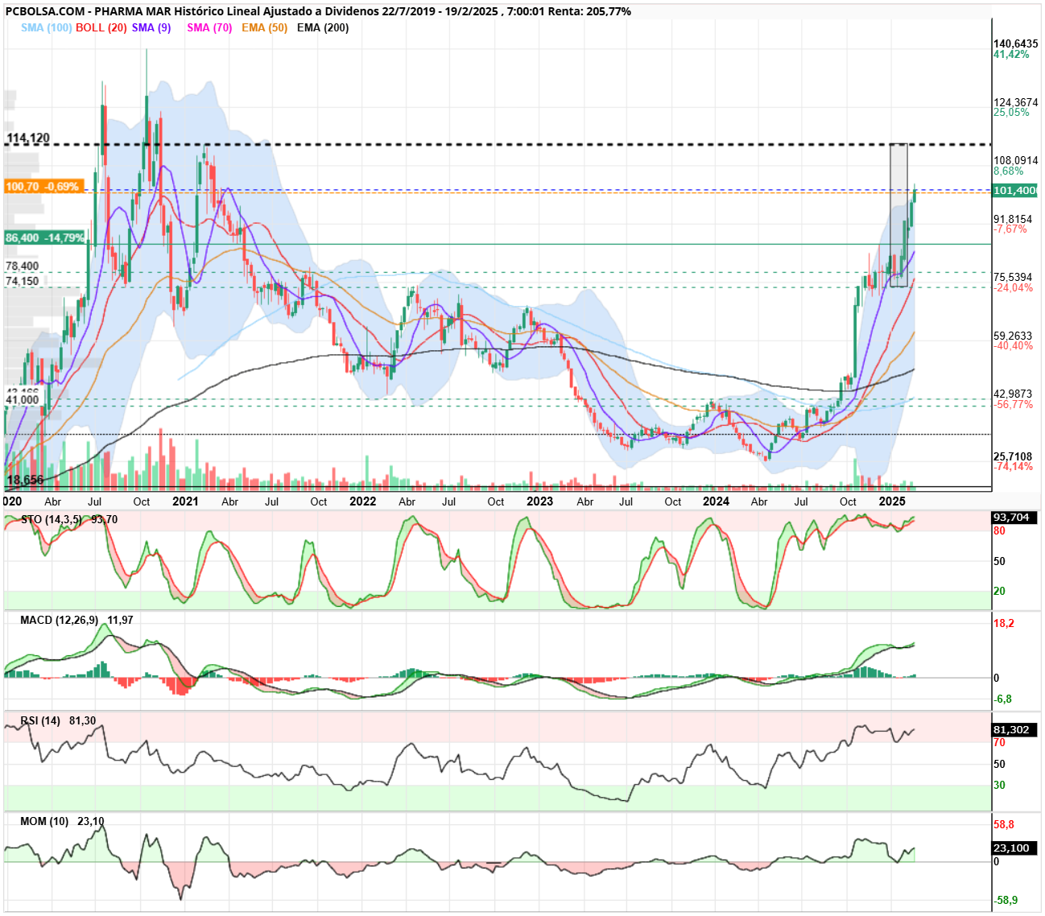This screenshot has height=916, width=1045.
Task: Click the orange 100,70 -0,69% price tag
Action: [x=43, y=187]
